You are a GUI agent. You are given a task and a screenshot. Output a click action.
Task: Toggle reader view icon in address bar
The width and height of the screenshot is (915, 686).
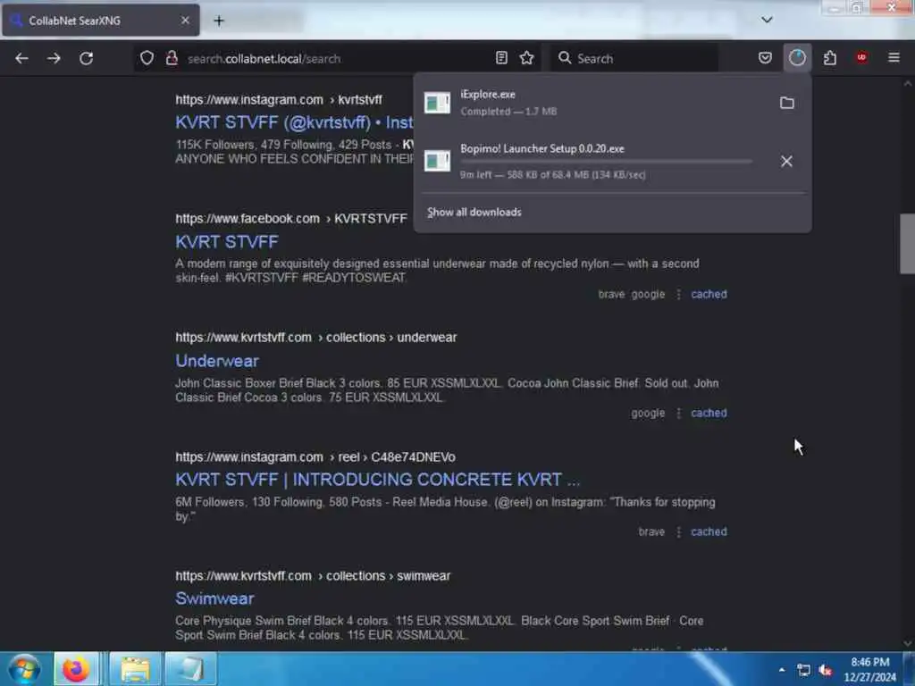pos(501,58)
